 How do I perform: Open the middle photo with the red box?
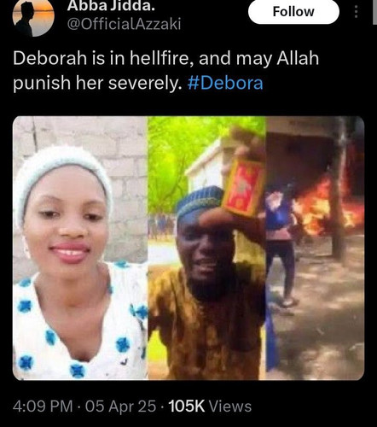tap(206, 248)
